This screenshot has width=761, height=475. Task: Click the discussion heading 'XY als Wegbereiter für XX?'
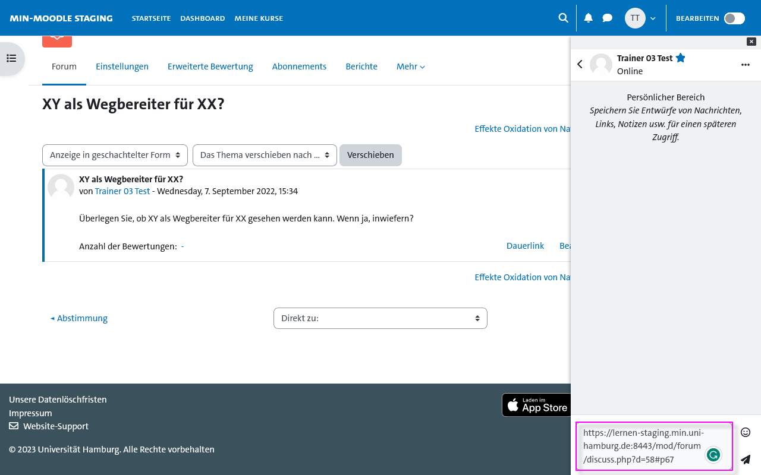pos(133,104)
